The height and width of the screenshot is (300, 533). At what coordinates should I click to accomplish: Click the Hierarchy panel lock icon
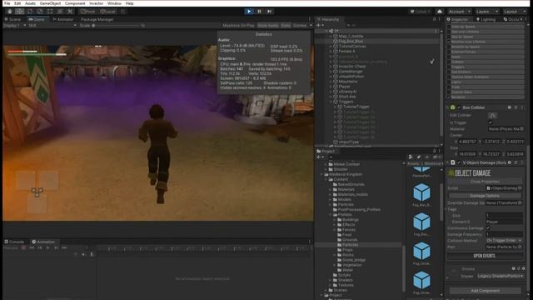435,19
